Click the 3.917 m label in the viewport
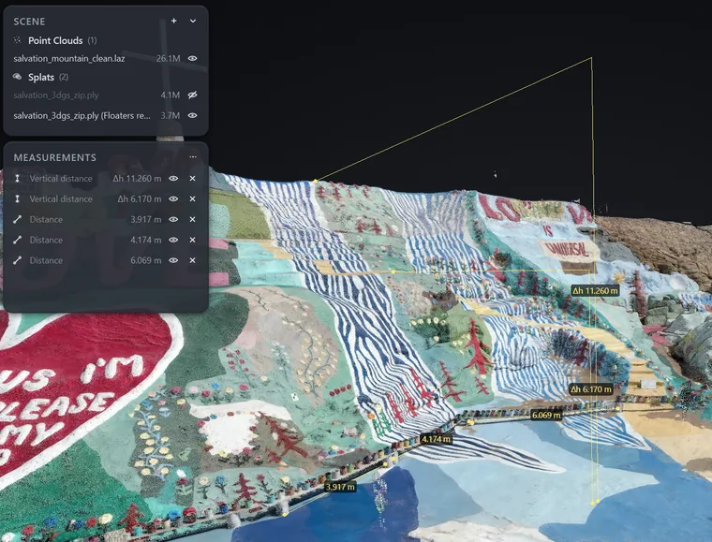This screenshot has height=542, width=712. [x=340, y=487]
